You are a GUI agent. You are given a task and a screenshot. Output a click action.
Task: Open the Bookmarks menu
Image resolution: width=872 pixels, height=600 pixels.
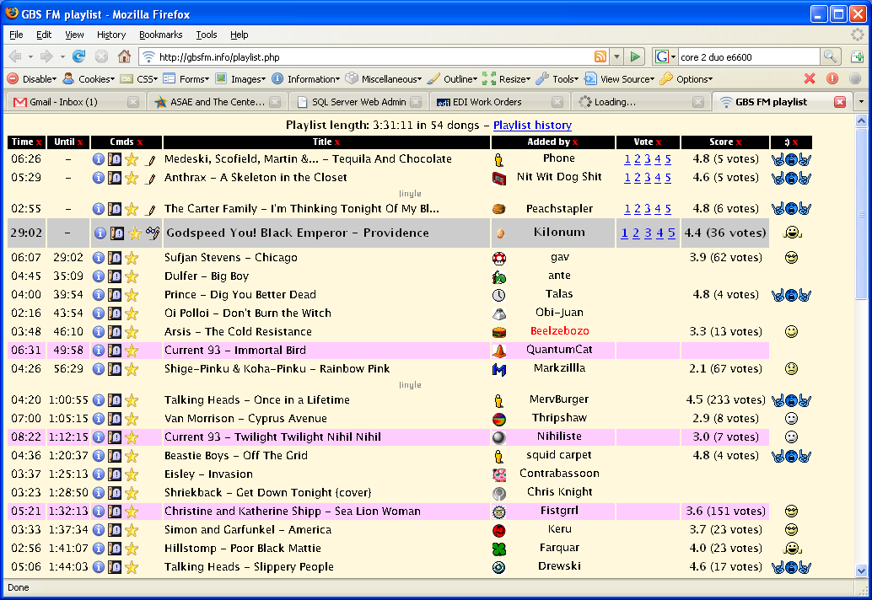click(161, 35)
